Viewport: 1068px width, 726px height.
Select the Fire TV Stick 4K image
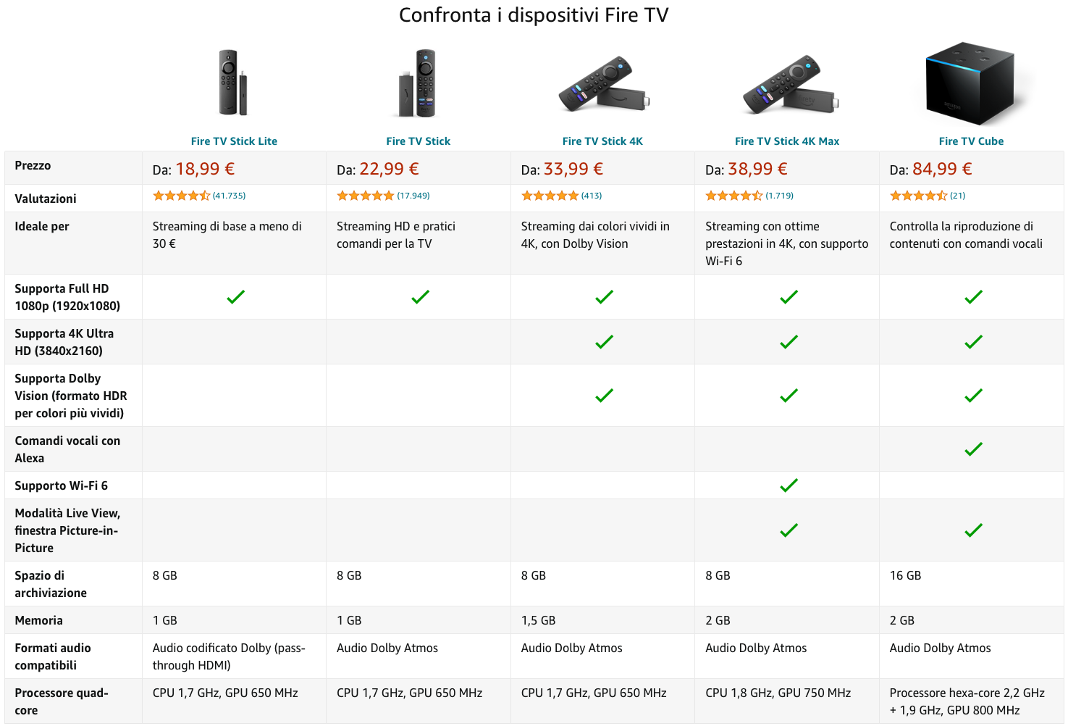[604, 83]
